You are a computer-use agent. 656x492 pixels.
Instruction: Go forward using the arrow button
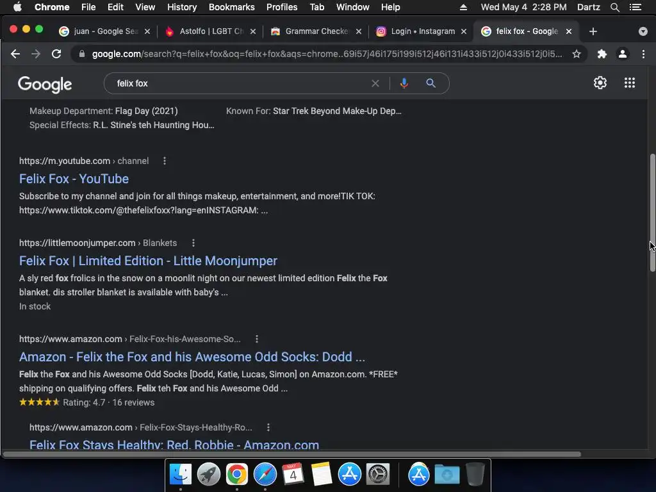36,54
